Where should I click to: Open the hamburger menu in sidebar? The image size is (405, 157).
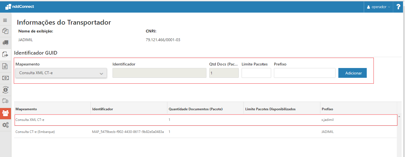(x=5, y=20)
